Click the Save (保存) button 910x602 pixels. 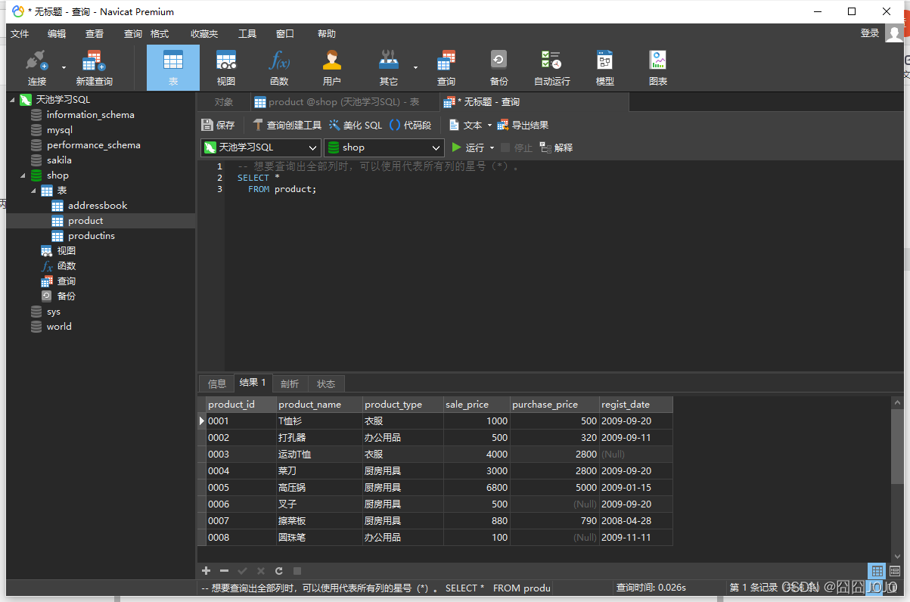[219, 125]
